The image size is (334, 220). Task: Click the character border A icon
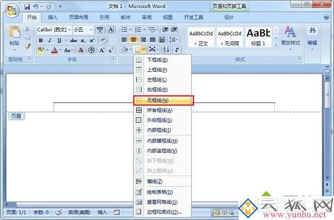(111, 29)
